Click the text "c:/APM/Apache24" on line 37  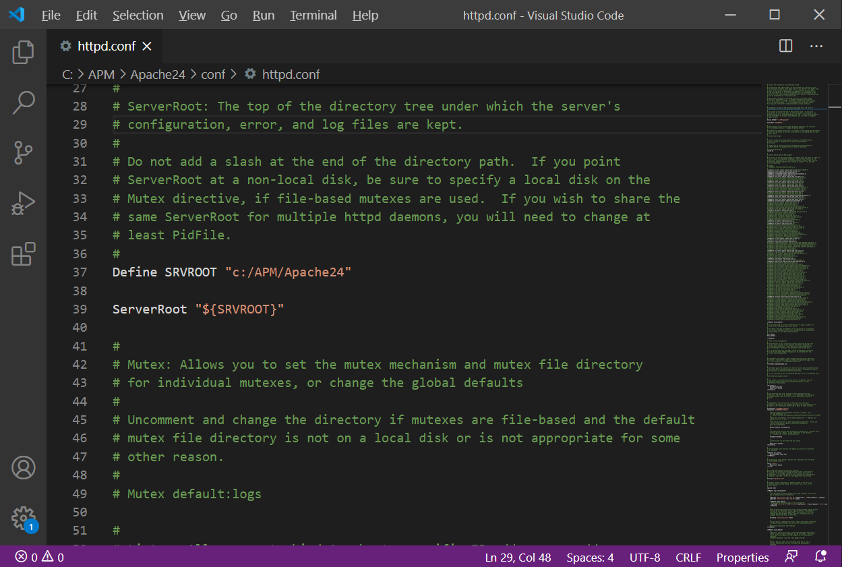click(x=289, y=272)
